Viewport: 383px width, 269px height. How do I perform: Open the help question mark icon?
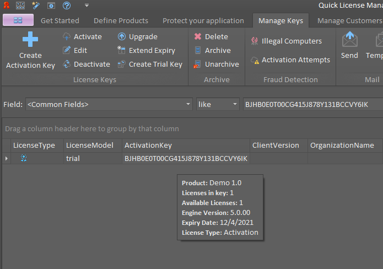[67, 6]
